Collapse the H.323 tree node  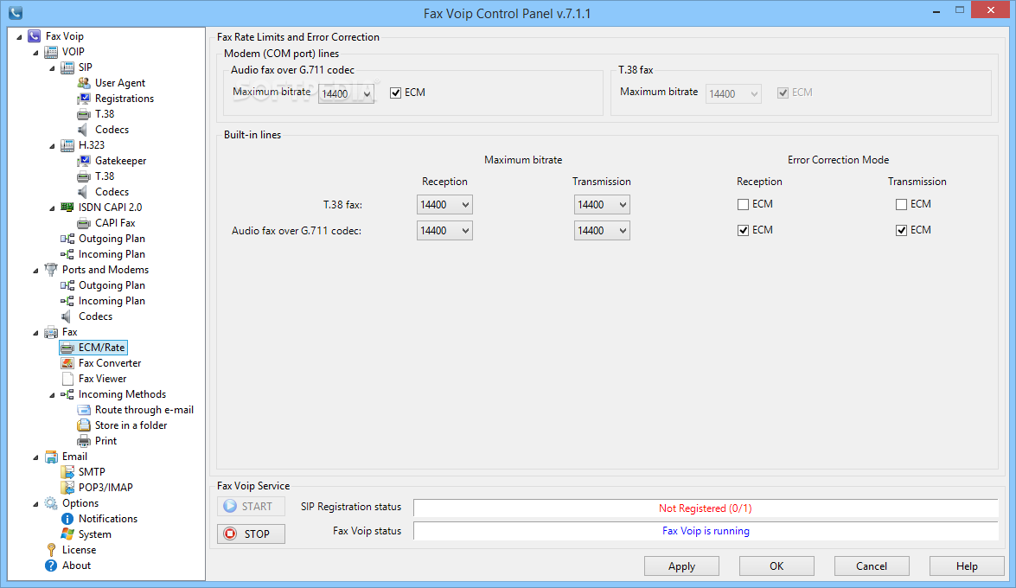click(x=53, y=146)
